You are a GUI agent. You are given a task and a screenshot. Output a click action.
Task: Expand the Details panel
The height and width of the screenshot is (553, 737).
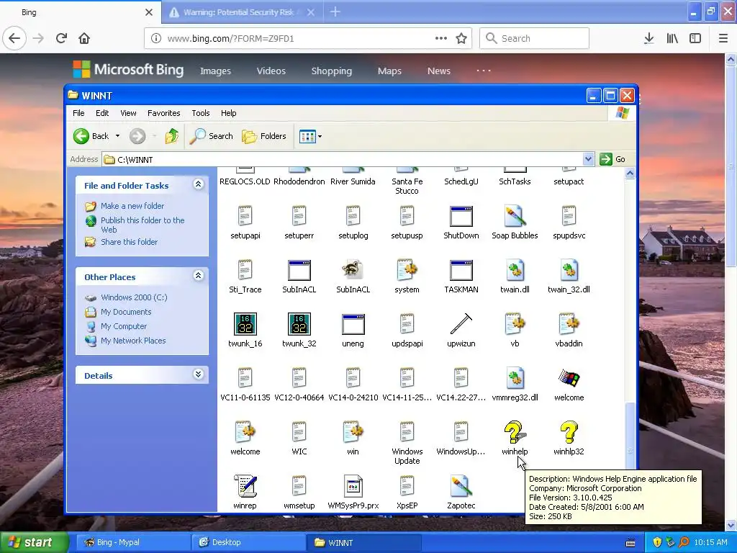[x=199, y=374]
